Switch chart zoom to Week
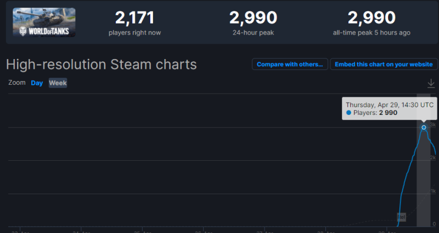The image size is (439, 233). click(x=58, y=83)
